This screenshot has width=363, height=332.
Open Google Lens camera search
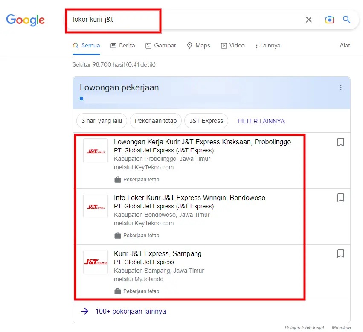[329, 20]
